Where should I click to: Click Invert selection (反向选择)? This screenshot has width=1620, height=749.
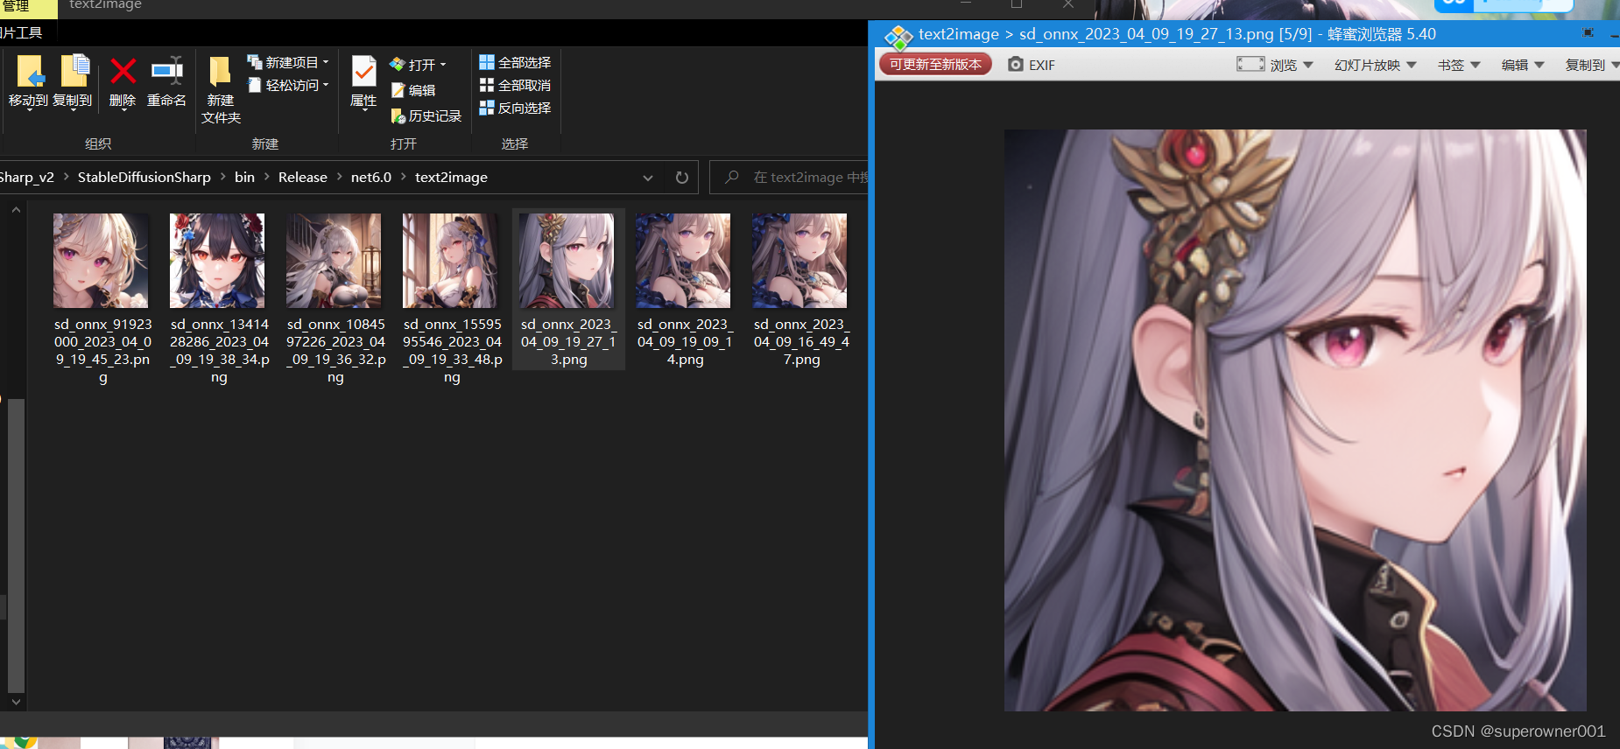515,108
